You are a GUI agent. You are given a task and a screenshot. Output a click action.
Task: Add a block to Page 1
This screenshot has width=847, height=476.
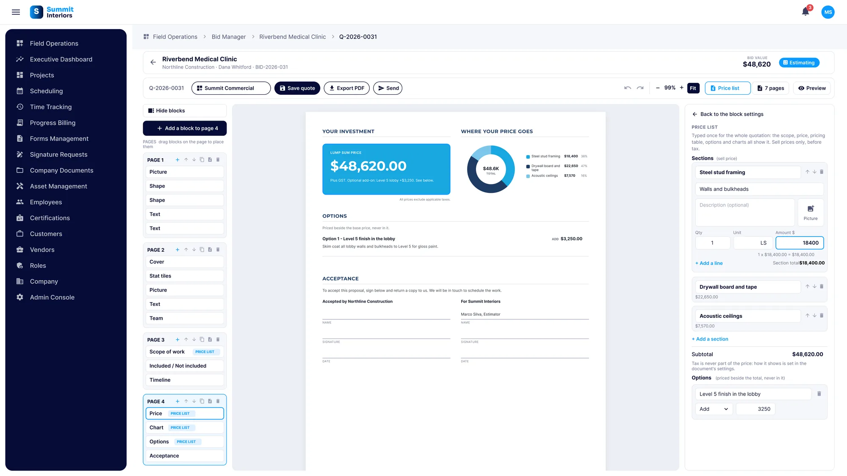(x=177, y=160)
